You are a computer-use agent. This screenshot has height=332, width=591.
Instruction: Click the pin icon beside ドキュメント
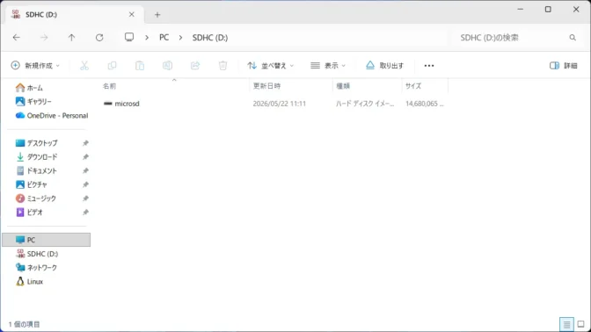click(85, 171)
